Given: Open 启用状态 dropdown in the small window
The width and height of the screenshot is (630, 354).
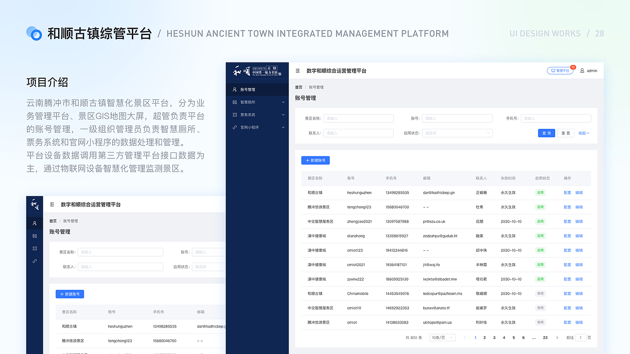Looking at the screenshot, I should pos(209,267).
